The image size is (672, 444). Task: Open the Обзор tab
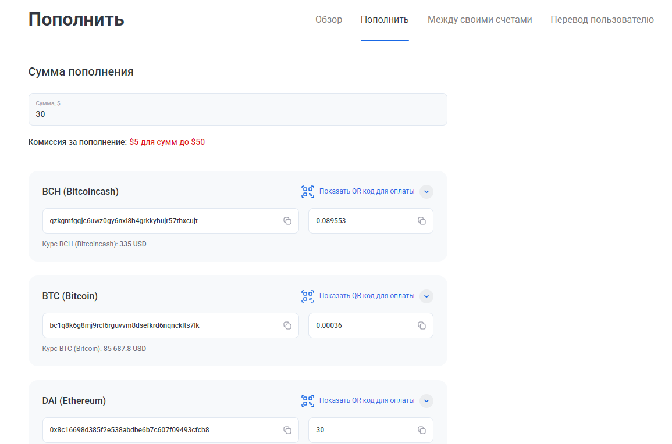coord(329,20)
